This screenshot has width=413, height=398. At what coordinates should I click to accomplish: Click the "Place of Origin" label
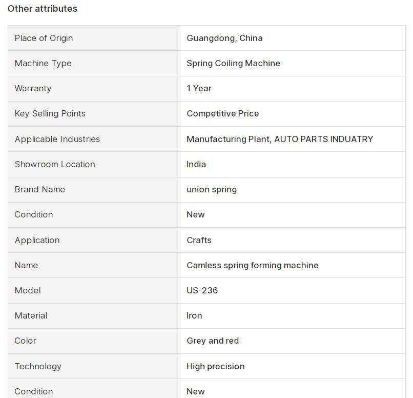pos(44,38)
